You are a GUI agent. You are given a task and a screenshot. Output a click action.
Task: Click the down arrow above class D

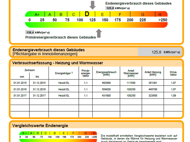coord(93,5)
